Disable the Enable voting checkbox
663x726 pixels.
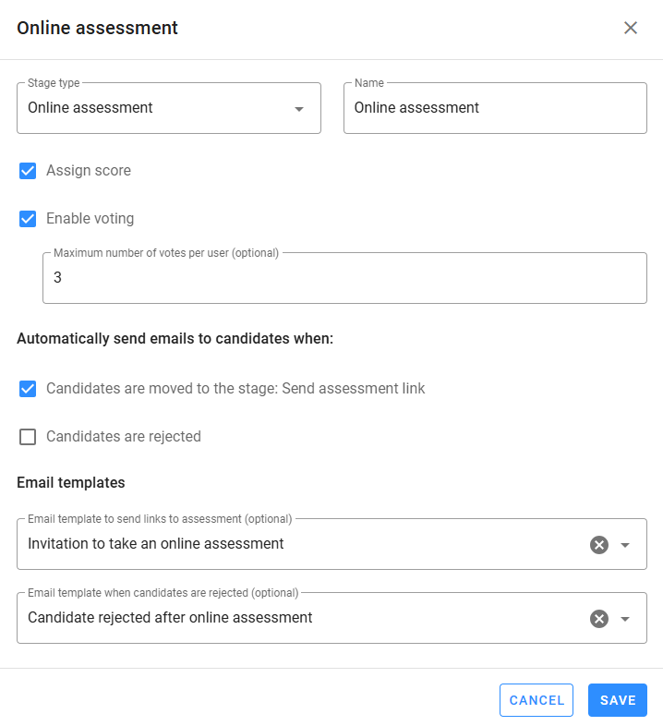(x=28, y=219)
